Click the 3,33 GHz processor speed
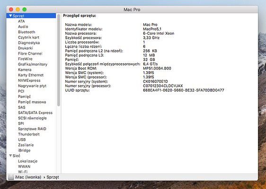266x189 pixels. [151, 38]
